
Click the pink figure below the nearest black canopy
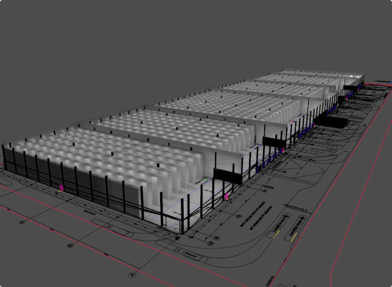coord(227,196)
